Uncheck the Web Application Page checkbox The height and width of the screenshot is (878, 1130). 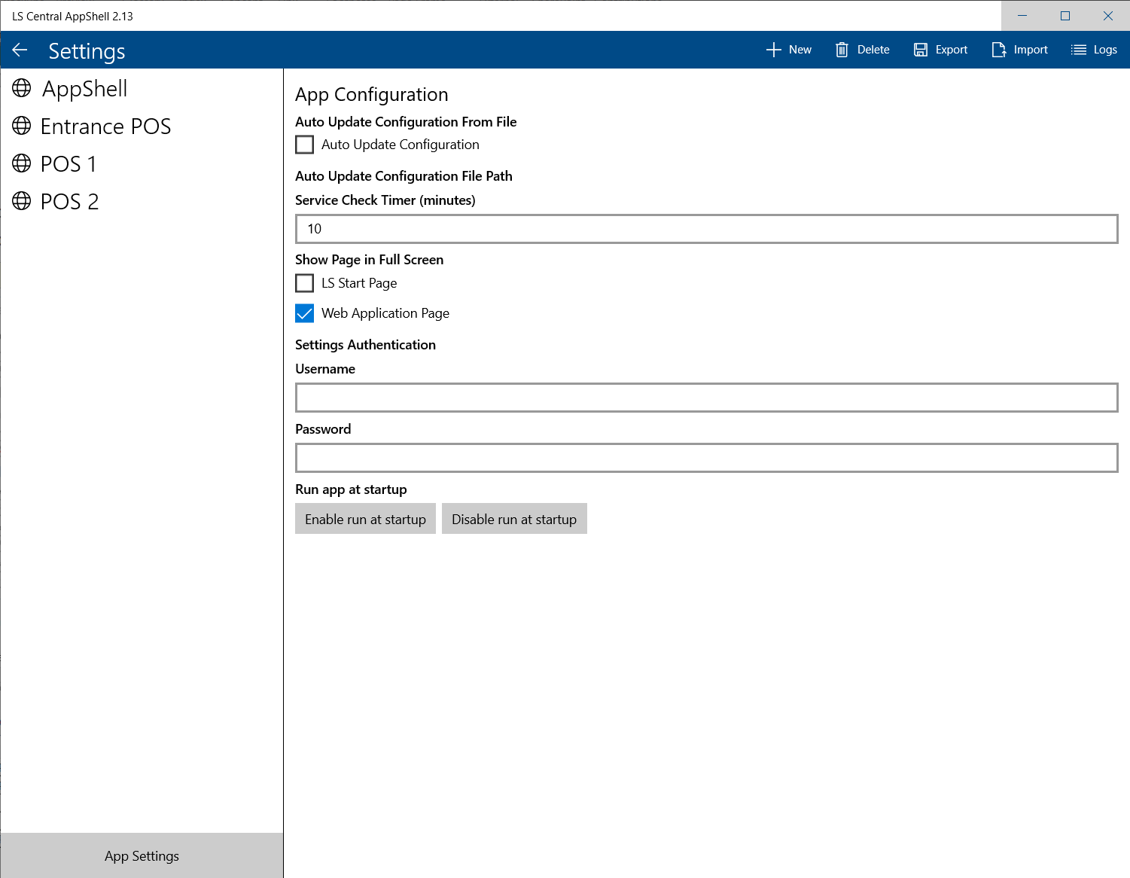pyautogui.click(x=305, y=313)
